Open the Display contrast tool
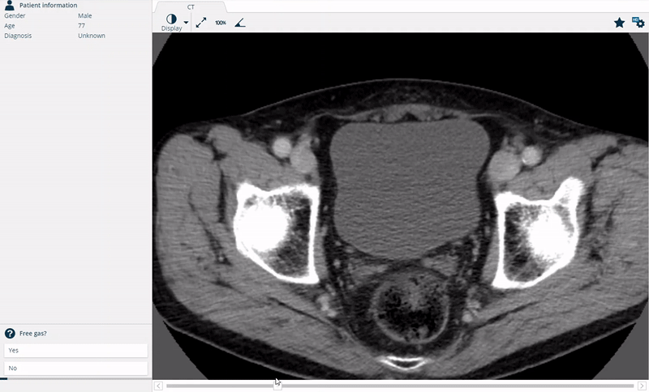 click(171, 23)
